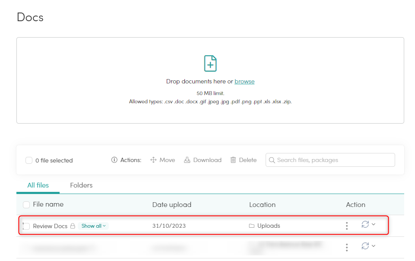
Task: Select the All files tab
Action: (x=38, y=185)
